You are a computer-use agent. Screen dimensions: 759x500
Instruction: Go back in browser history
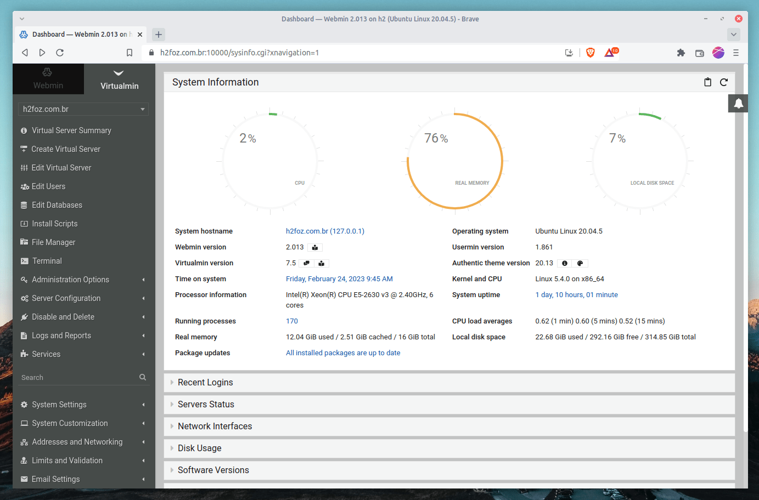pos(25,53)
